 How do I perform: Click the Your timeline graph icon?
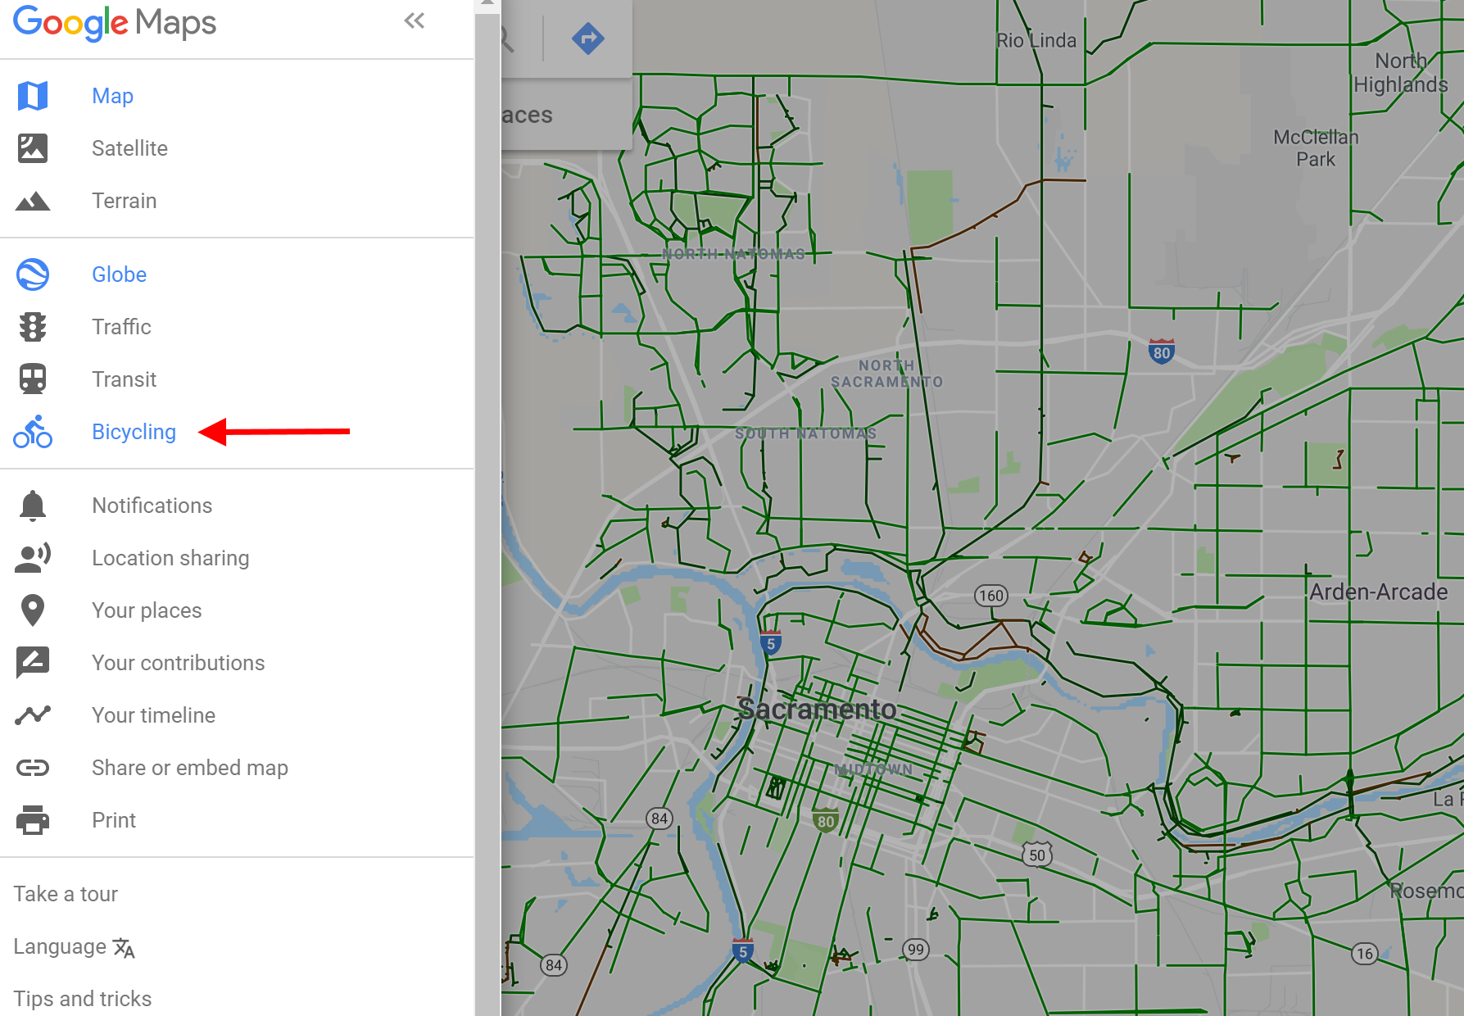click(x=33, y=715)
